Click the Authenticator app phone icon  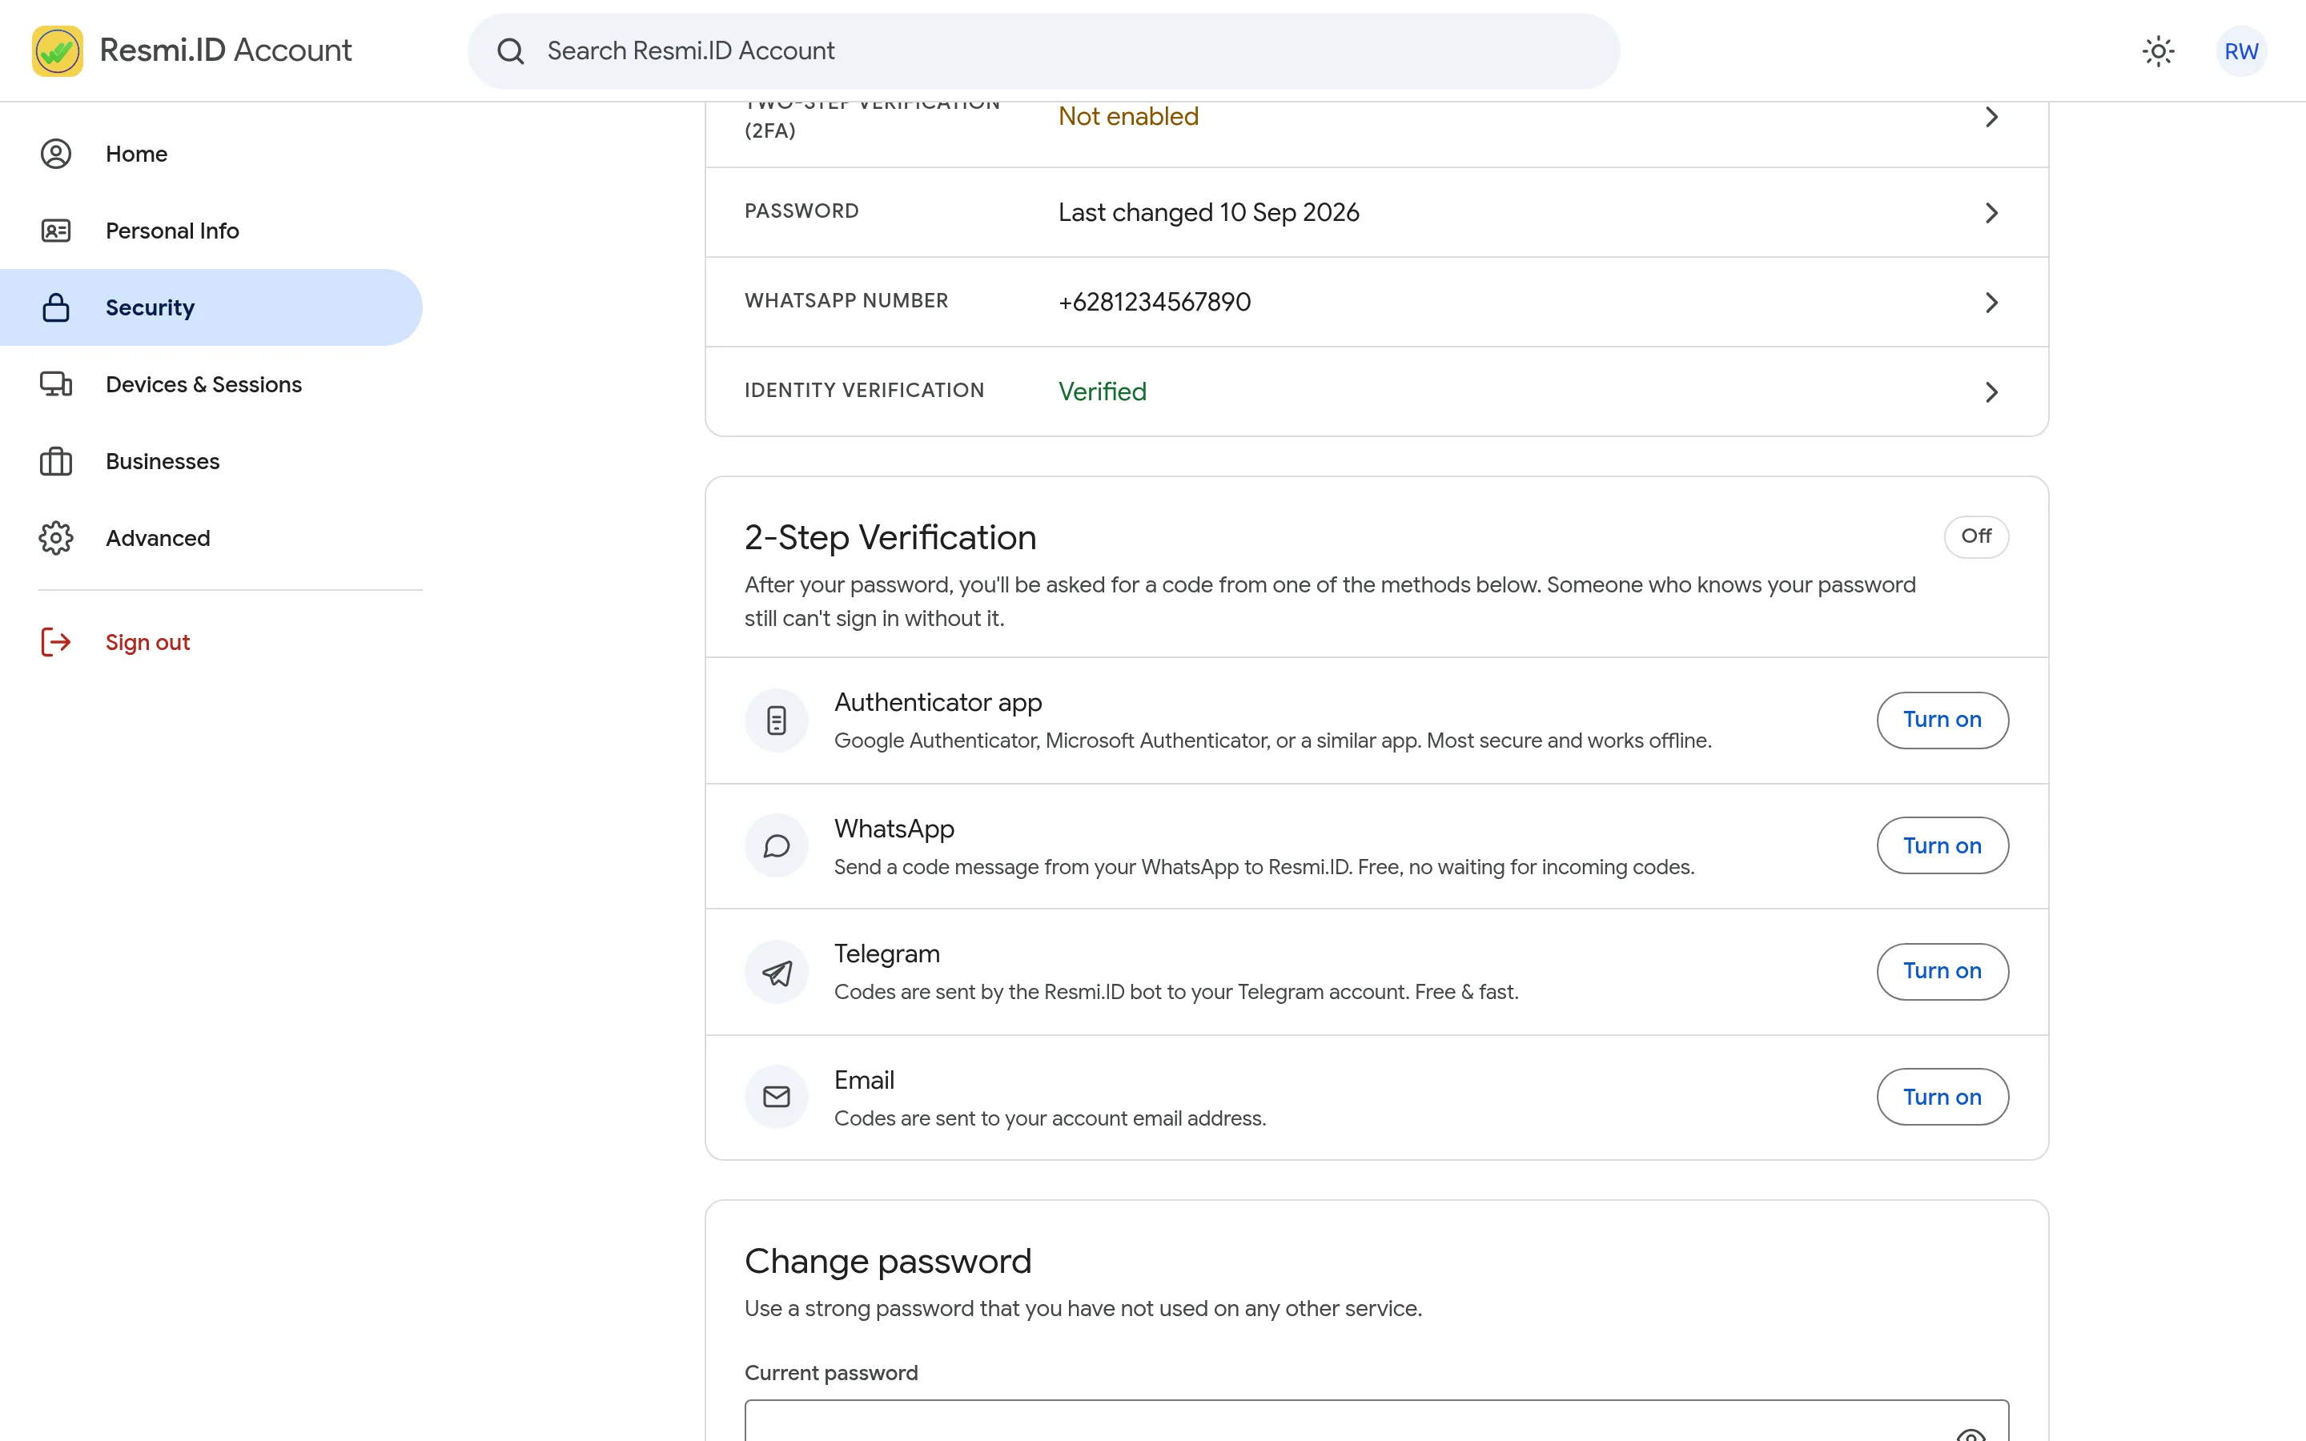(777, 720)
